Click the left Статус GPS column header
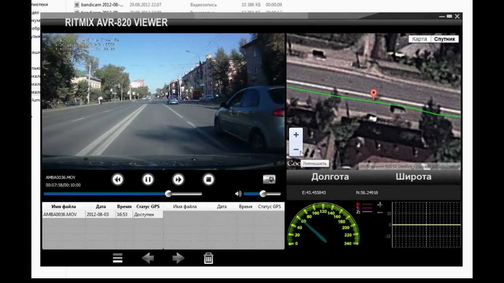The image size is (504, 283). tap(148, 206)
